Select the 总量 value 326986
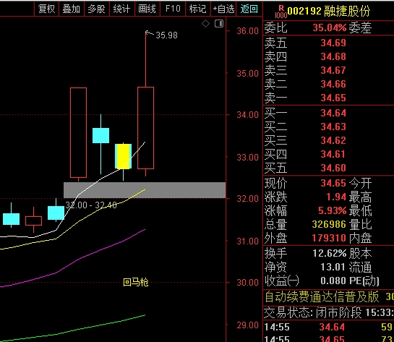Screen dimensions: 394x342 [329, 224]
